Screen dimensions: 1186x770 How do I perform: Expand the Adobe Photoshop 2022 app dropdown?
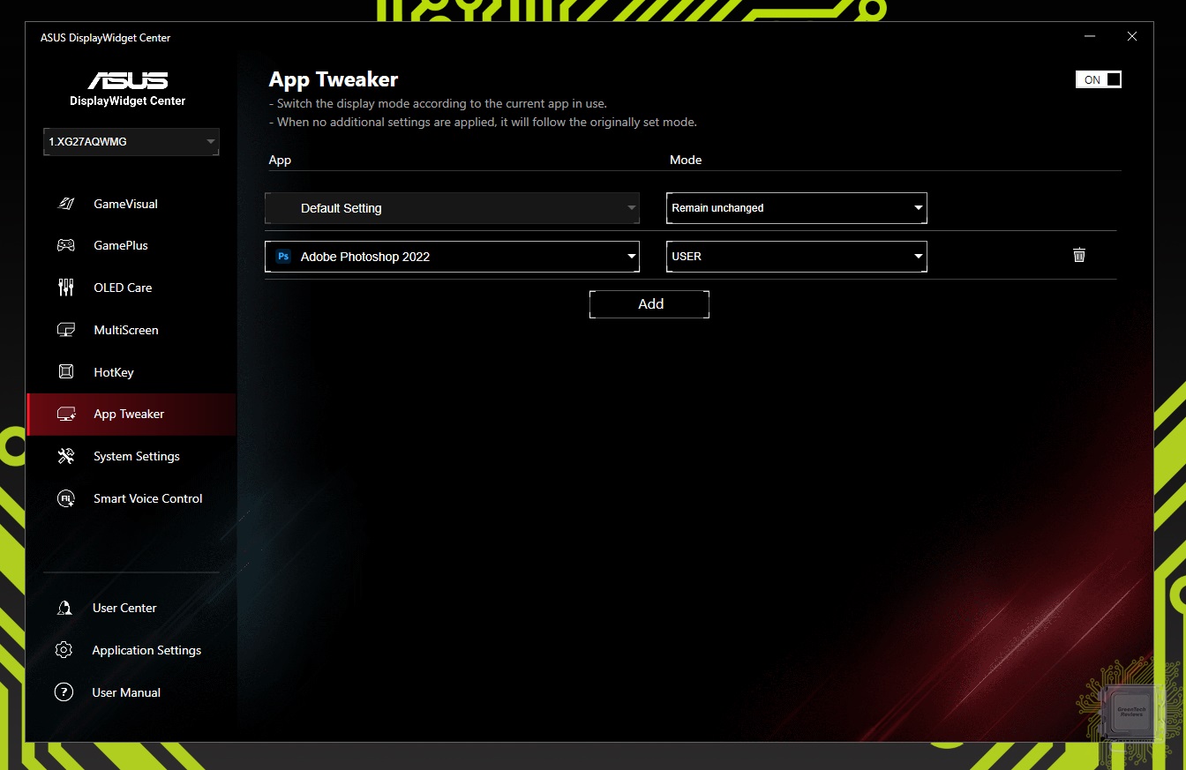coord(452,257)
